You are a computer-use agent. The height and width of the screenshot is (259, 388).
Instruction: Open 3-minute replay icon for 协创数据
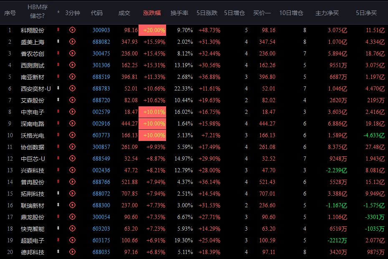72,147
